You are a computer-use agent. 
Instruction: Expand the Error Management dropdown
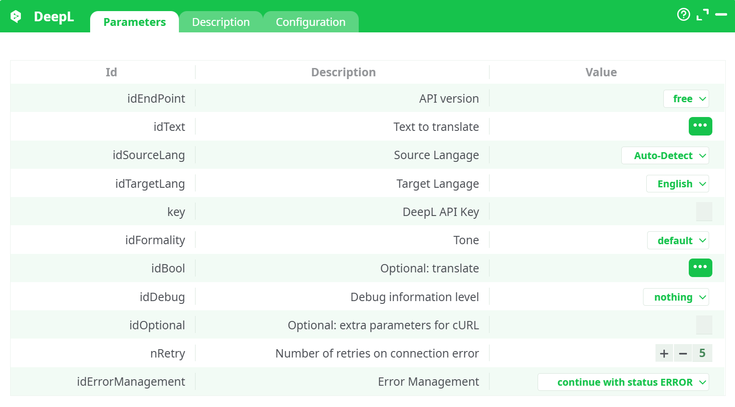623,382
